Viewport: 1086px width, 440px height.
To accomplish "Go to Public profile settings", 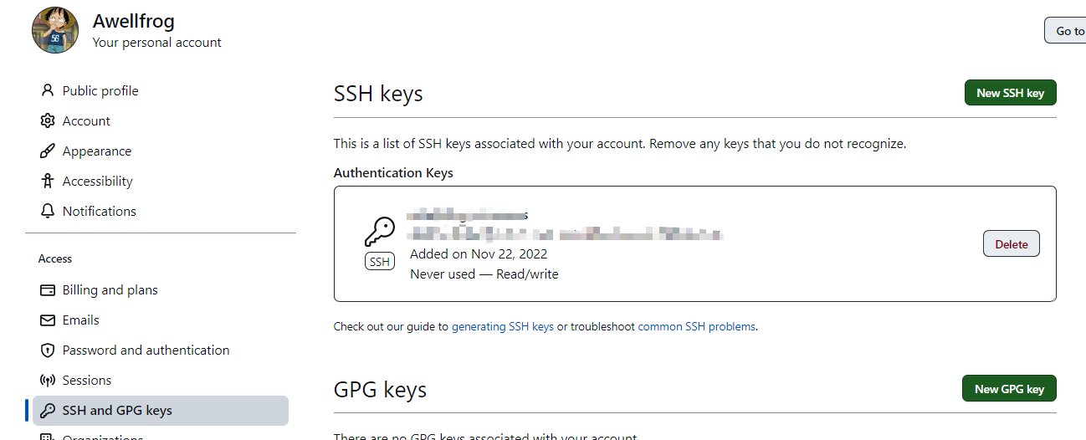I will (100, 90).
